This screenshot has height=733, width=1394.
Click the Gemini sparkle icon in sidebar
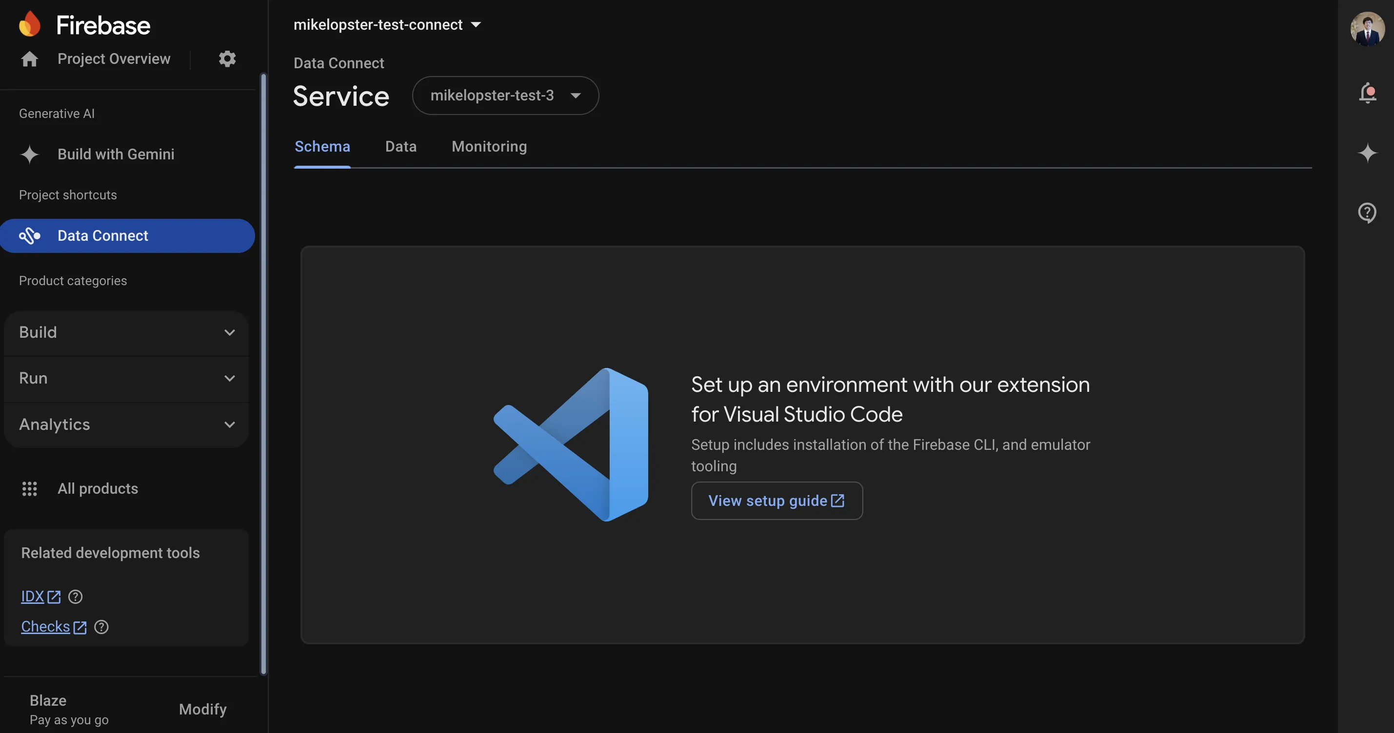pyautogui.click(x=29, y=154)
